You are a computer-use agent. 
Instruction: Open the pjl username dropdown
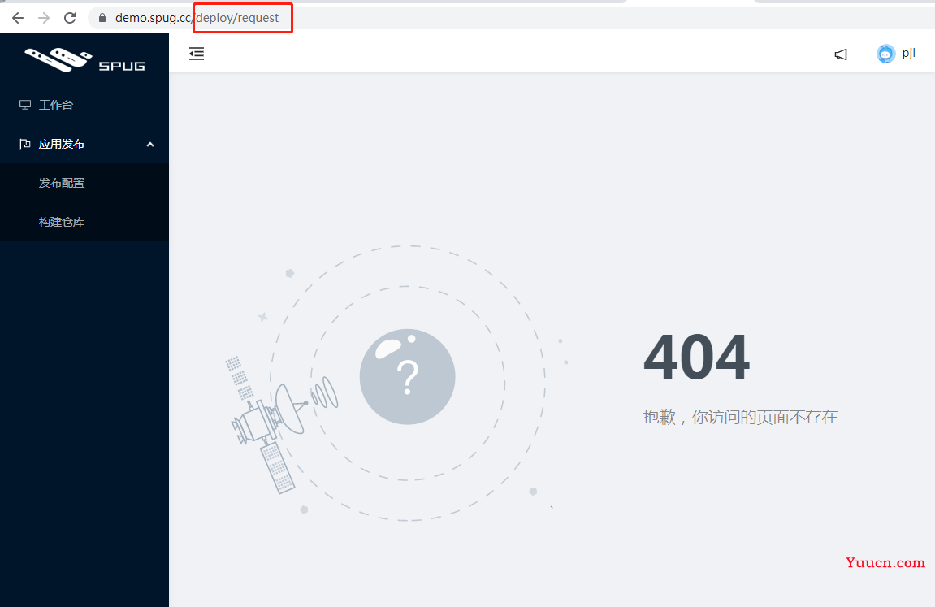coord(908,53)
